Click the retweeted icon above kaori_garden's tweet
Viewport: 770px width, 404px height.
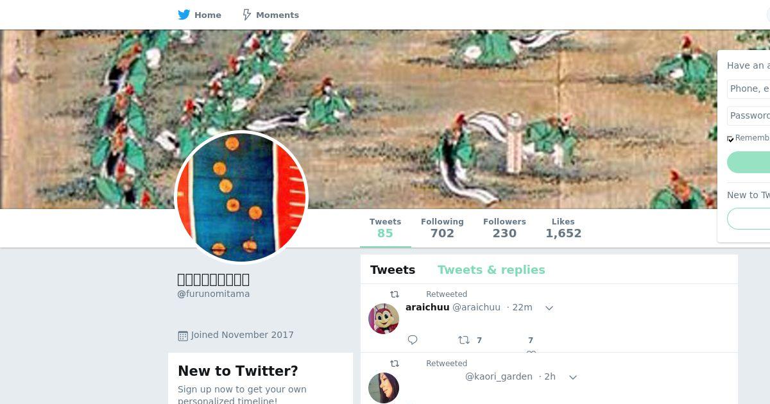click(x=395, y=364)
